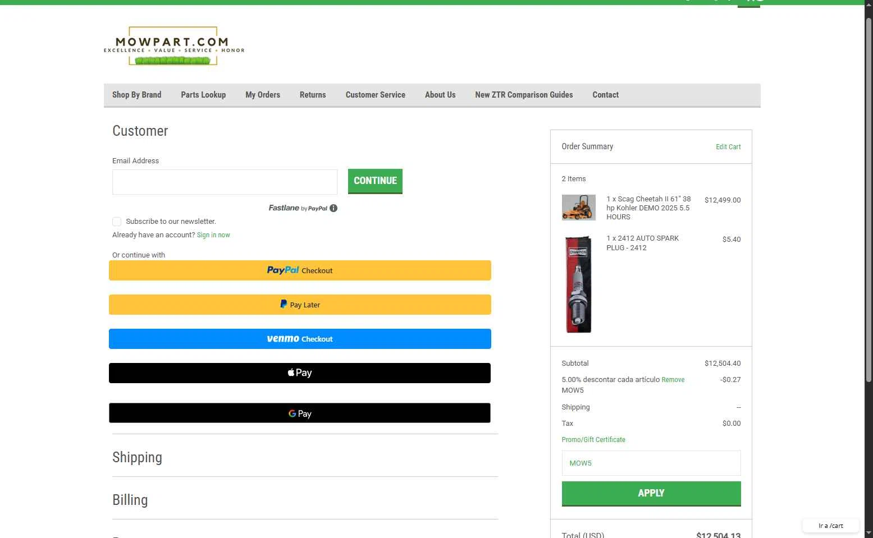The height and width of the screenshot is (538, 873).
Task: Go to My Orders
Action: 263,95
